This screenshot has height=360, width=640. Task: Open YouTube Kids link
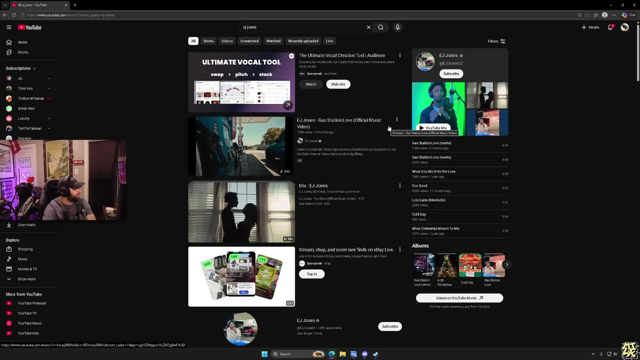(x=28, y=333)
